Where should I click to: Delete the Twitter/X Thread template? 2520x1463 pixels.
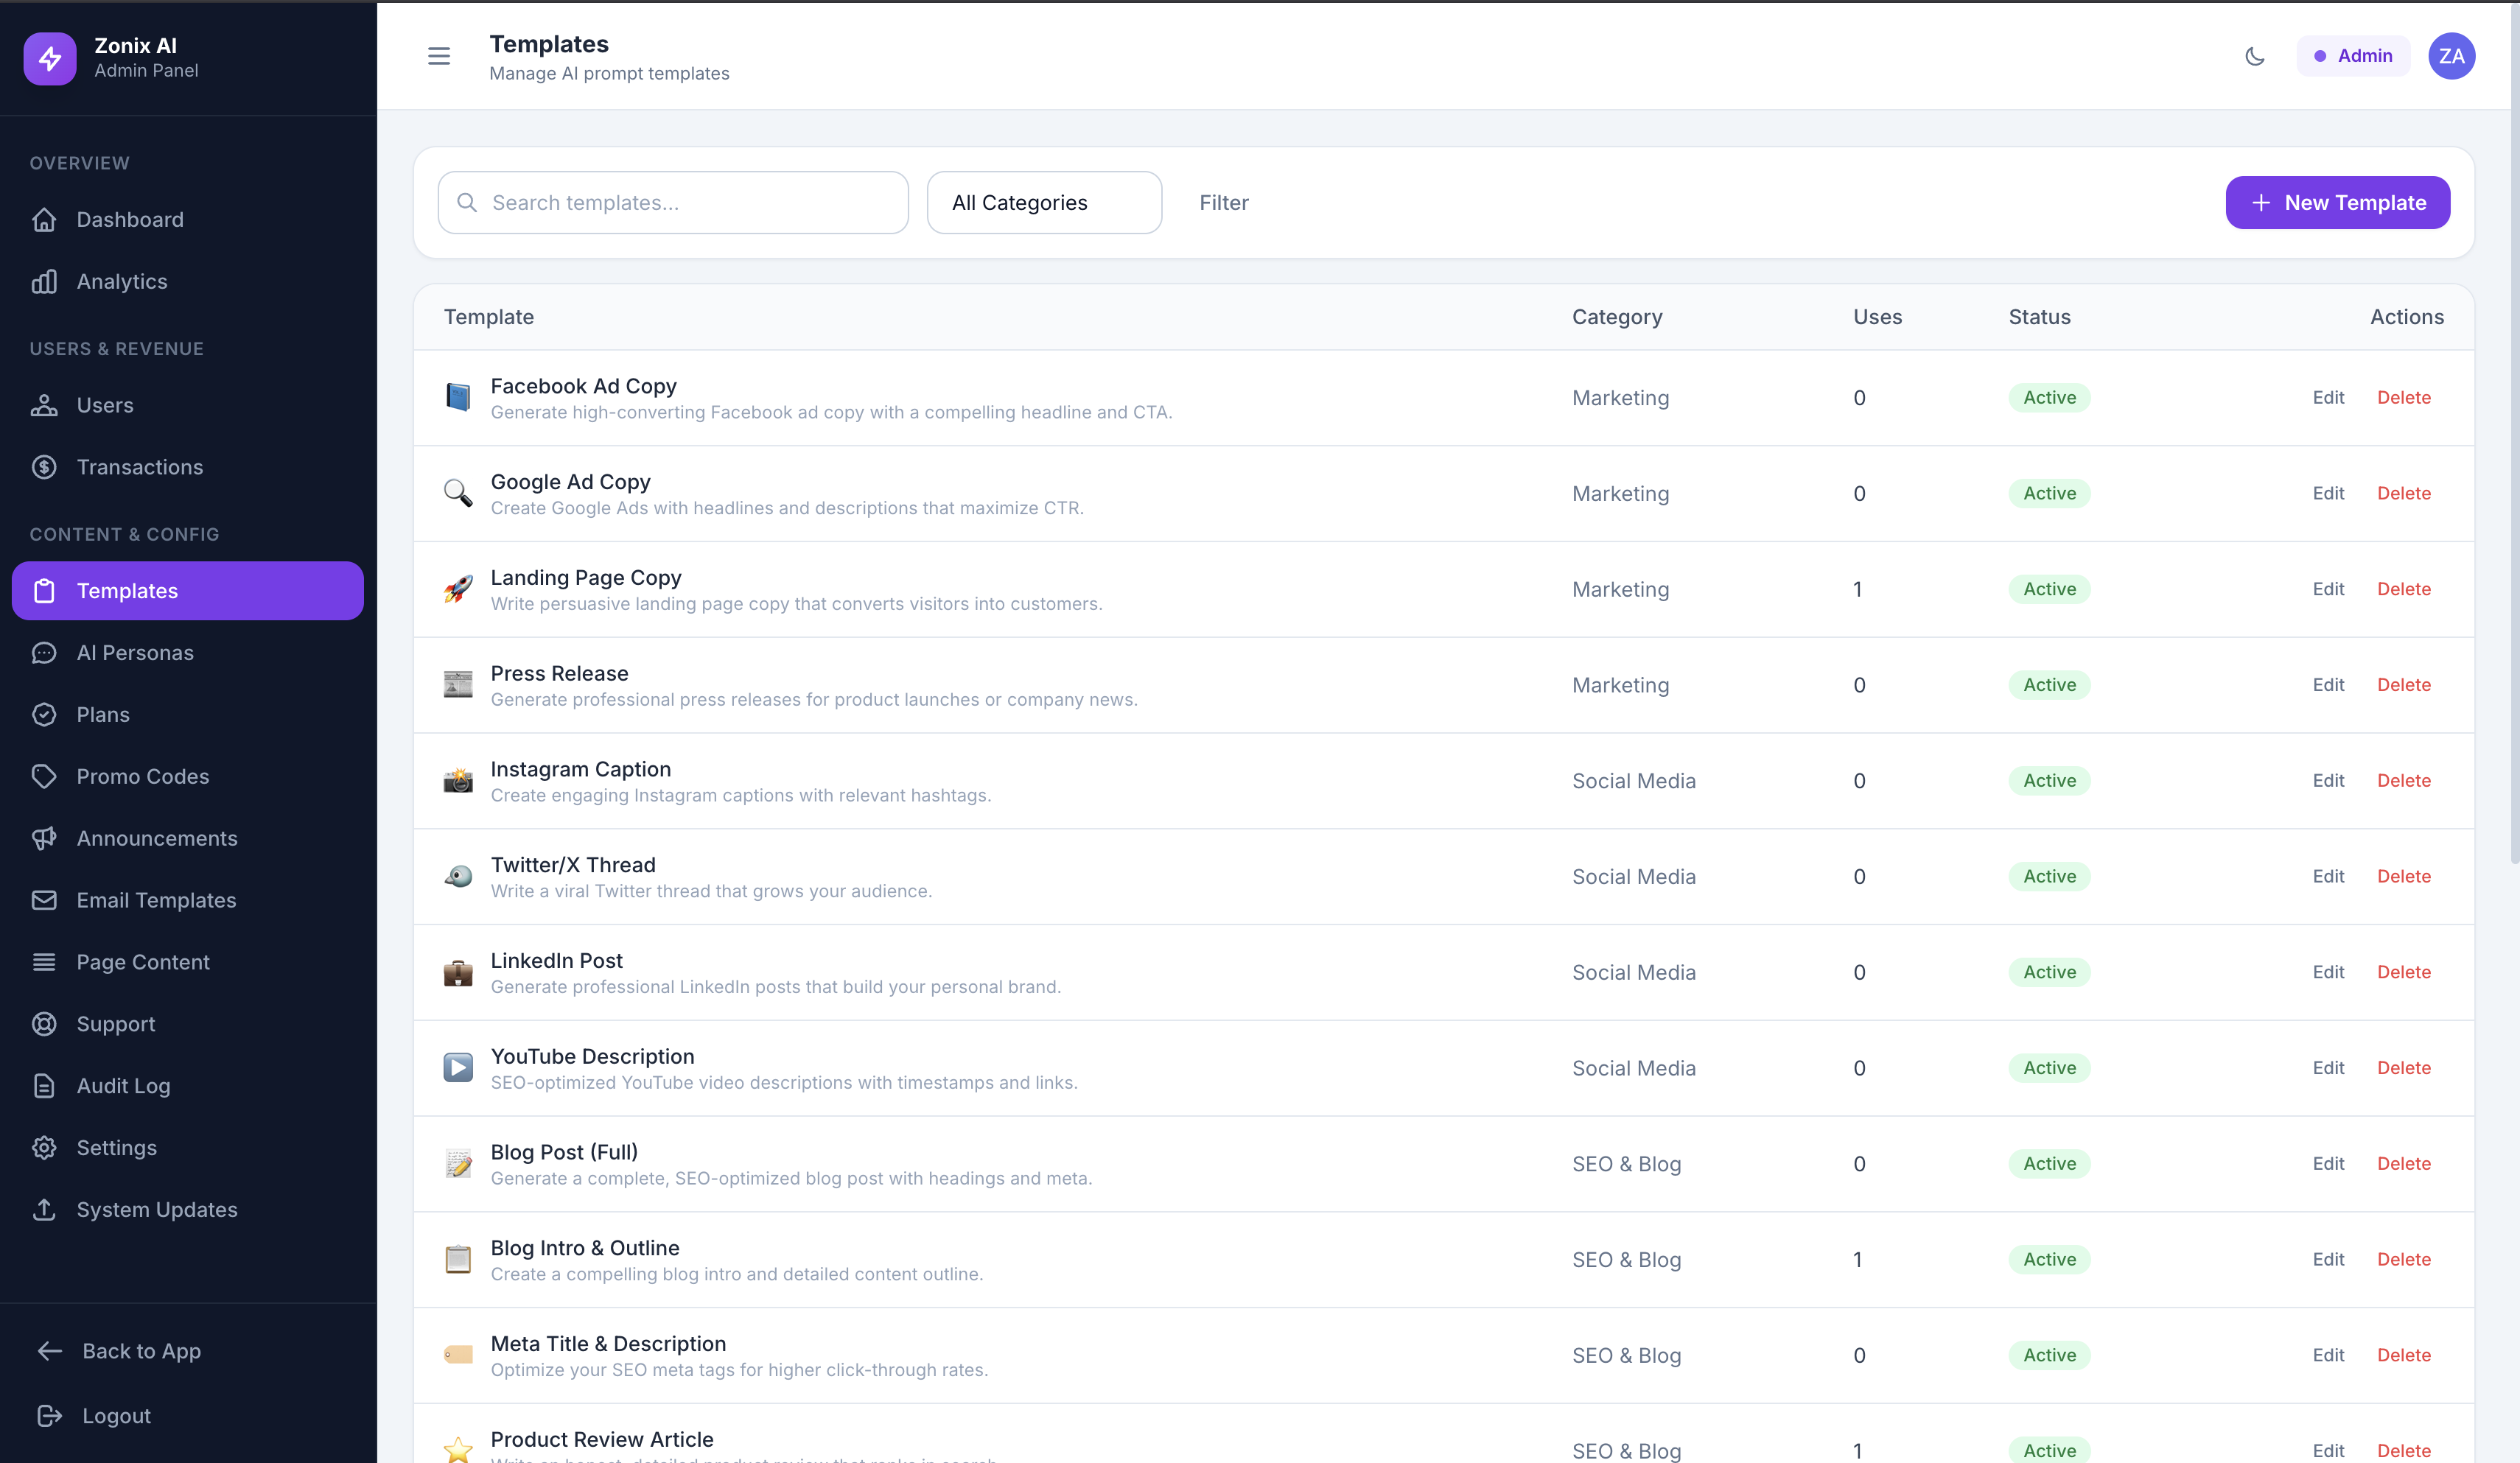point(2403,877)
